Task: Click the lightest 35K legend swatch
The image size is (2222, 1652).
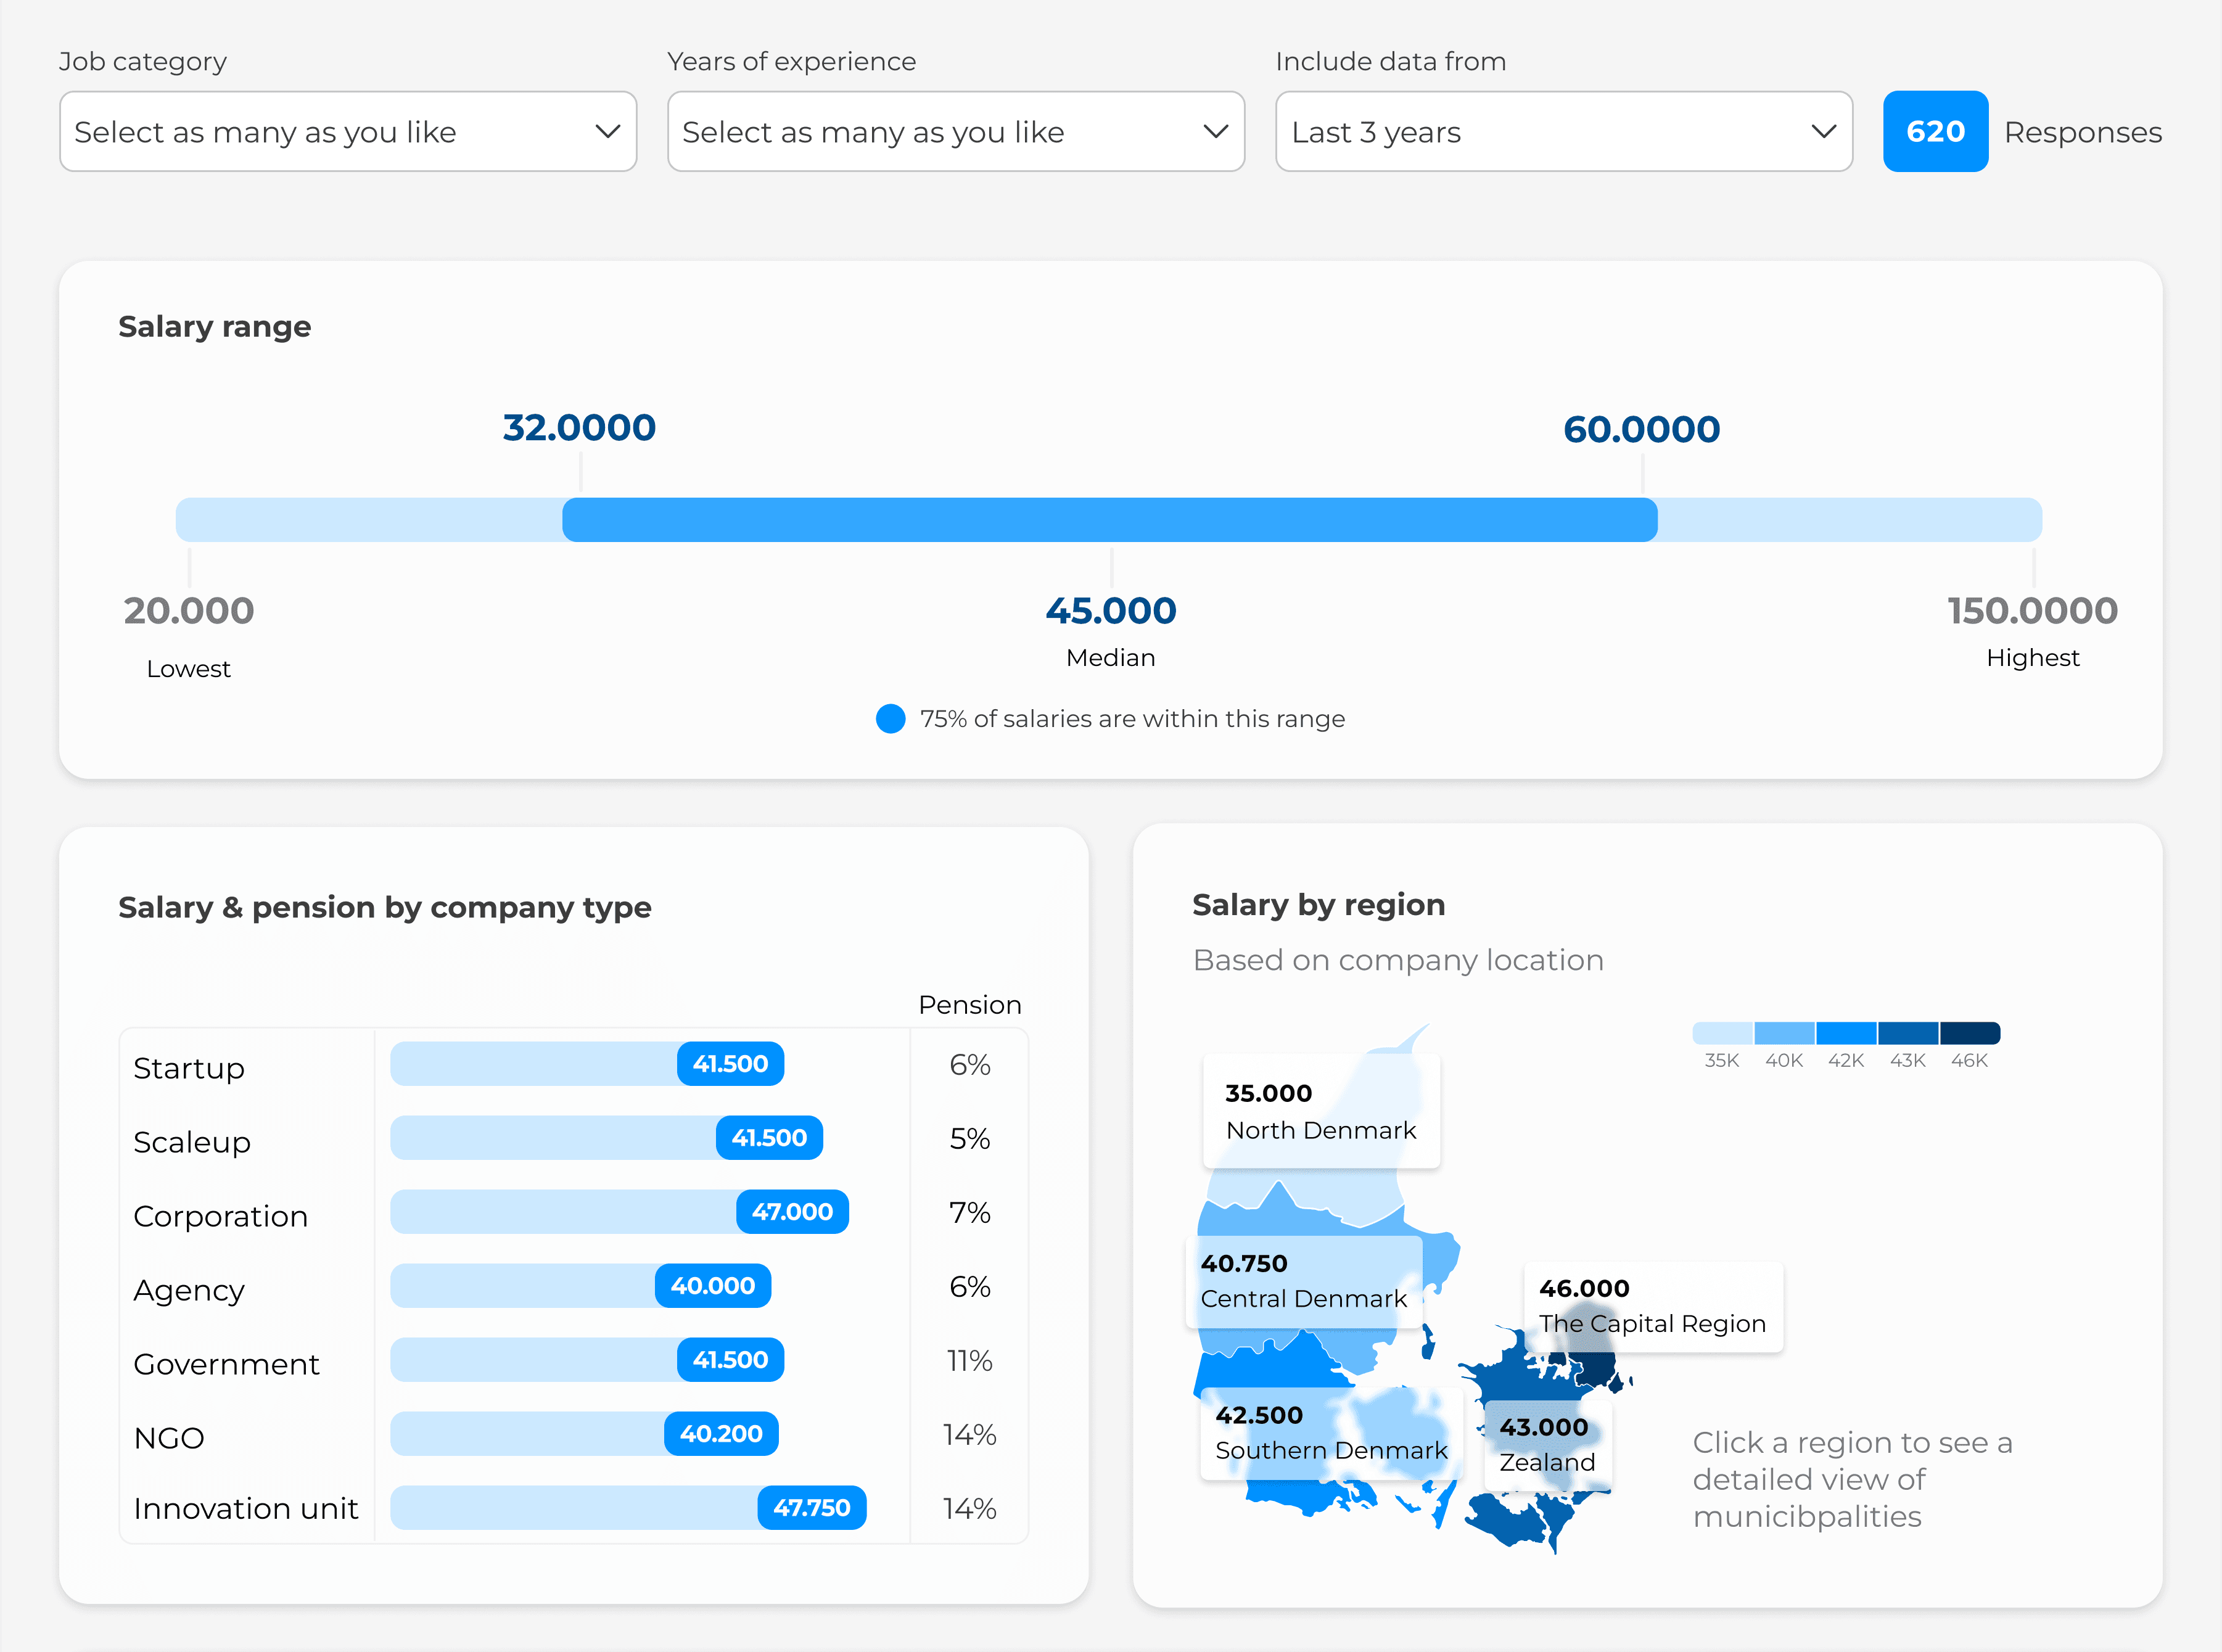Action: (1721, 1033)
